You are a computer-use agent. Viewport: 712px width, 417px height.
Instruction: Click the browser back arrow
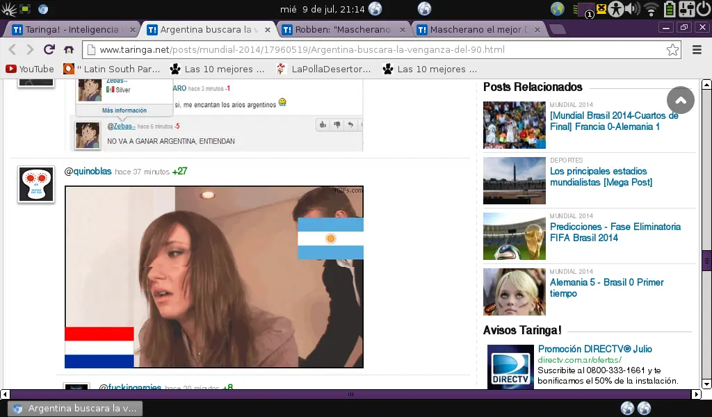click(13, 49)
